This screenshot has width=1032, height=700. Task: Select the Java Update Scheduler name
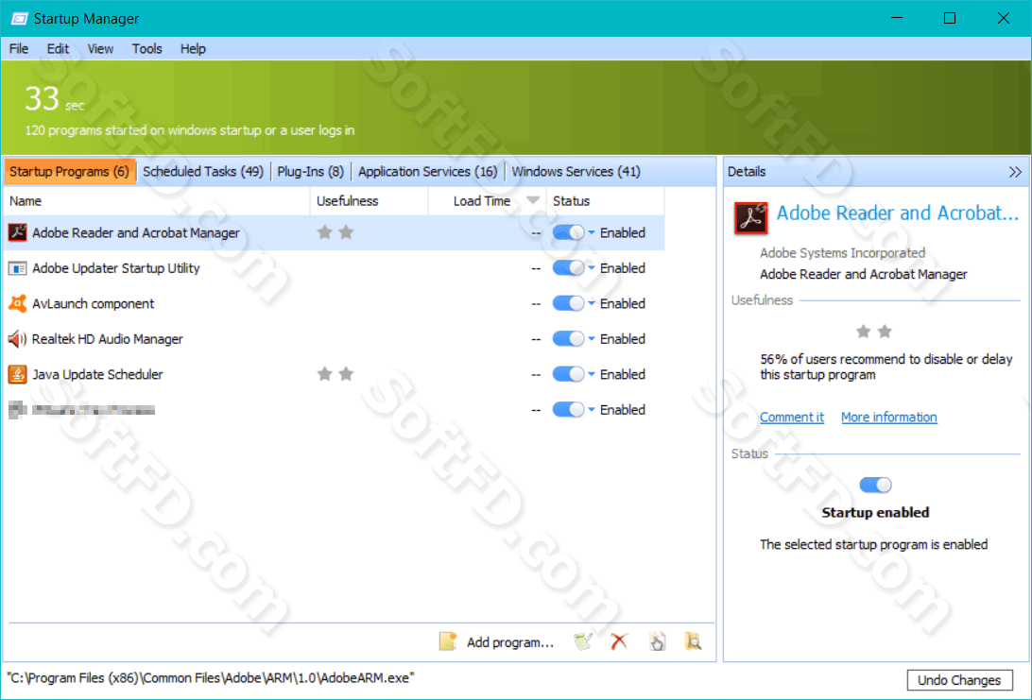coord(97,375)
